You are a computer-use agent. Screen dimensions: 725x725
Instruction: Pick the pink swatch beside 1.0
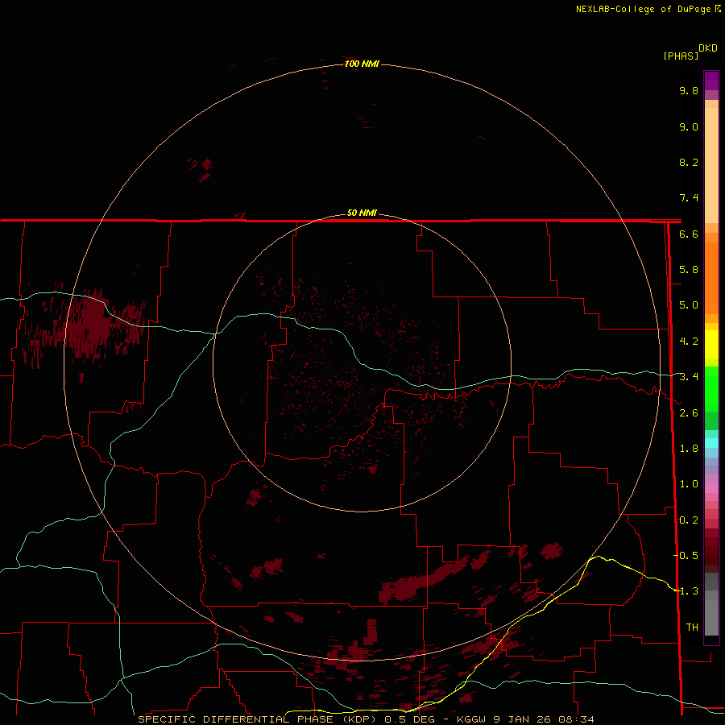(x=711, y=488)
